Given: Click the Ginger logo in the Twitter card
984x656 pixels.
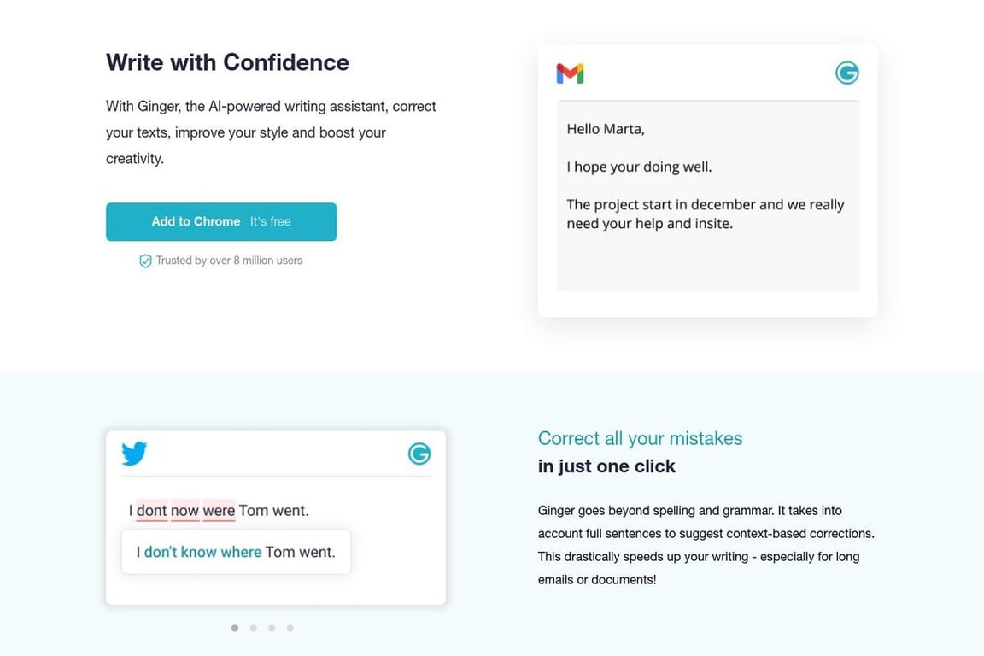Looking at the screenshot, I should 419,454.
